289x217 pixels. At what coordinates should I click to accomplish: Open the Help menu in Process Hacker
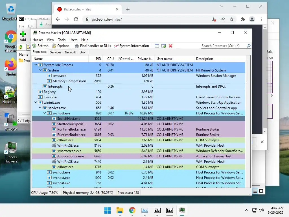click(85, 40)
